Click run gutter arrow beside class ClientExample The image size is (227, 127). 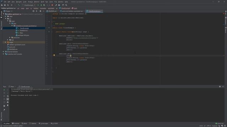(x=49, y=28)
